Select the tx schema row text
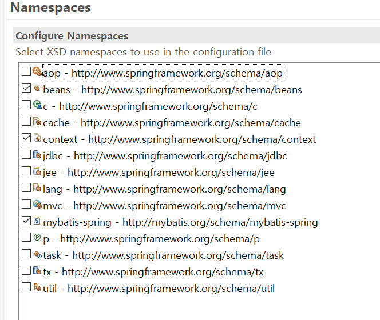Image resolution: width=380 pixels, height=320 pixels. [153, 272]
